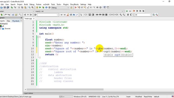Click the Paste clipboard icon
The width and height of the screenshot is (174, 98).
point(25,7)
